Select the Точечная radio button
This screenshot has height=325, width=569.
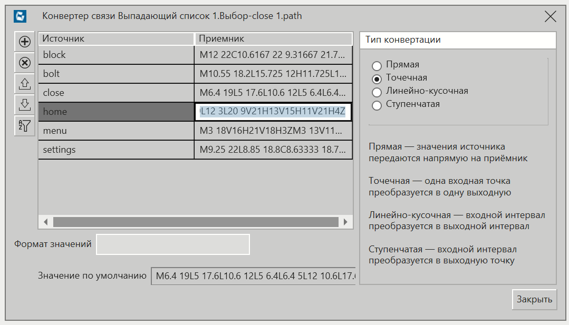[x=377, y=79]
